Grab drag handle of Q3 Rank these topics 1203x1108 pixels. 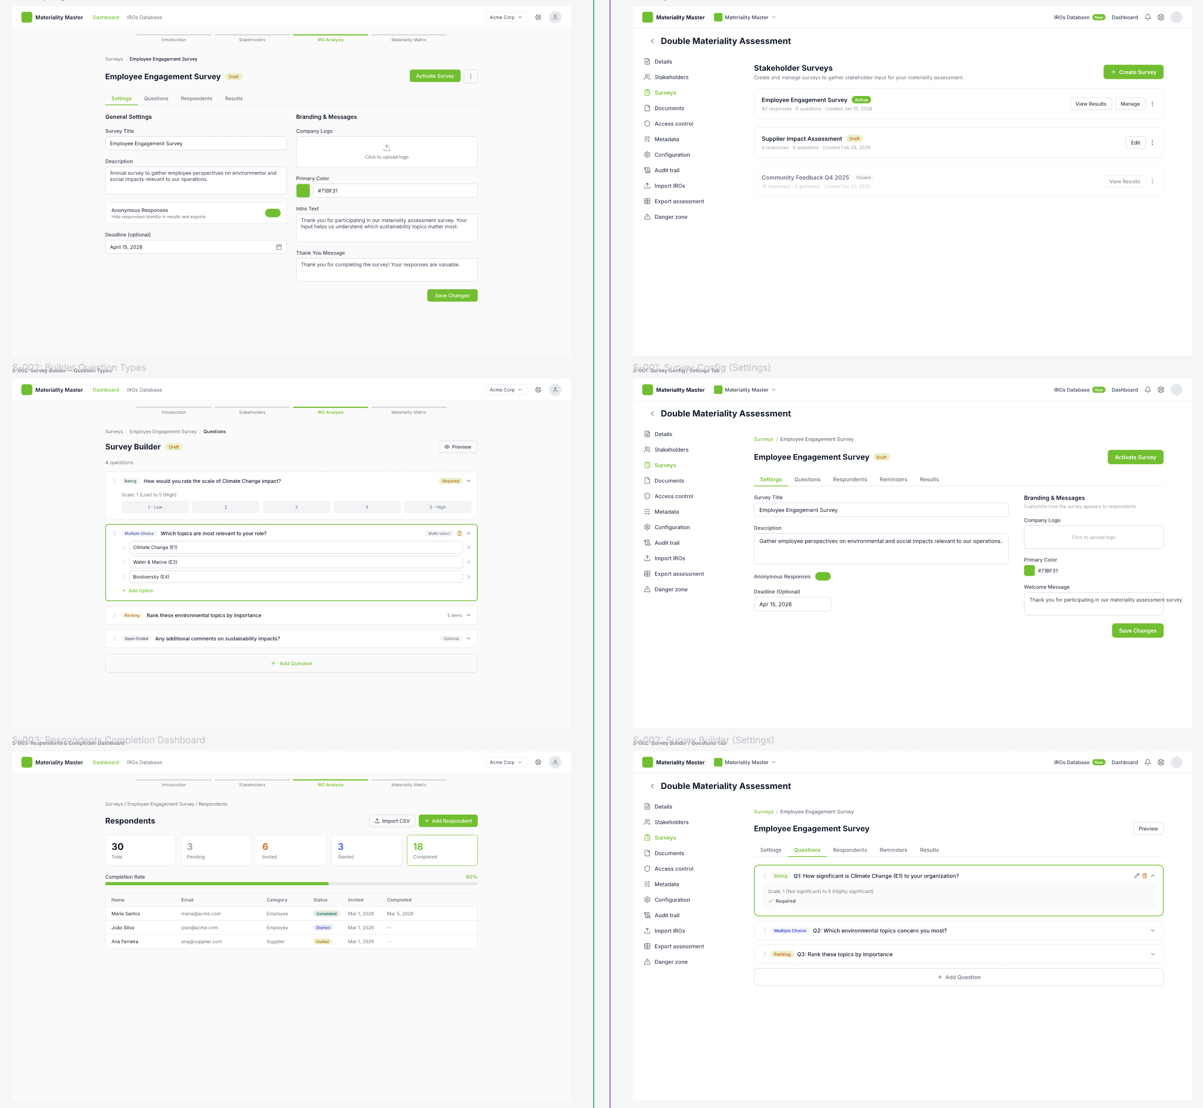tap(764, 954)
